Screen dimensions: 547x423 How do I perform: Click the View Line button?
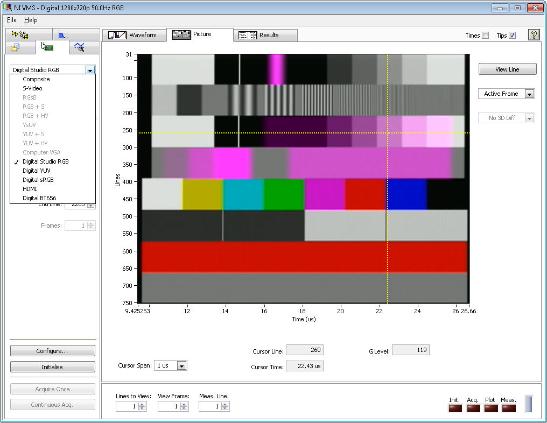[x=507, y=69]
